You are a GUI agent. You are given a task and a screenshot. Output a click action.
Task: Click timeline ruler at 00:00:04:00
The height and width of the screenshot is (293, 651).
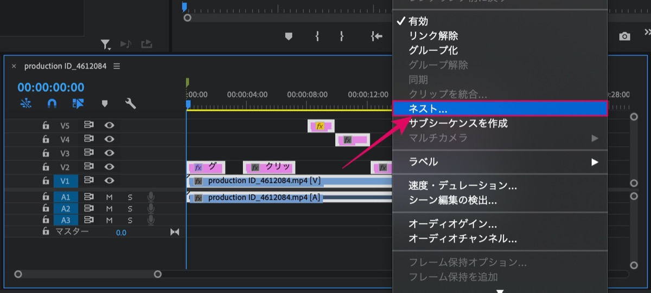coord(247,94)
